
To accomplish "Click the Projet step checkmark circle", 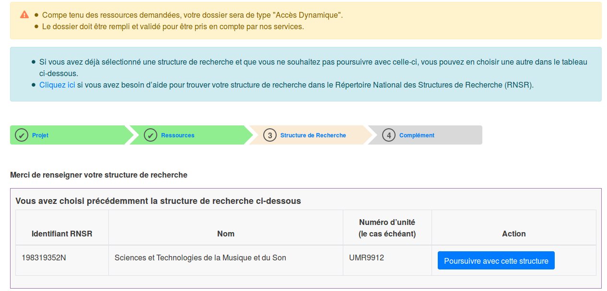I will coord(22,135).
